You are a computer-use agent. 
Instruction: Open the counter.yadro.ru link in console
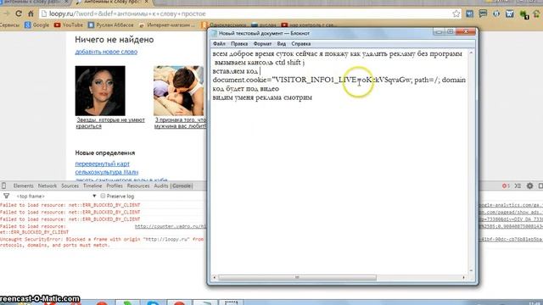(x=170, y=226)
